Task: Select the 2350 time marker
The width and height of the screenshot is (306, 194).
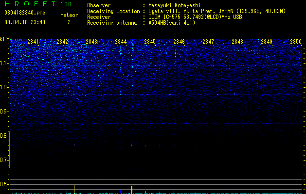Action: 296,42
